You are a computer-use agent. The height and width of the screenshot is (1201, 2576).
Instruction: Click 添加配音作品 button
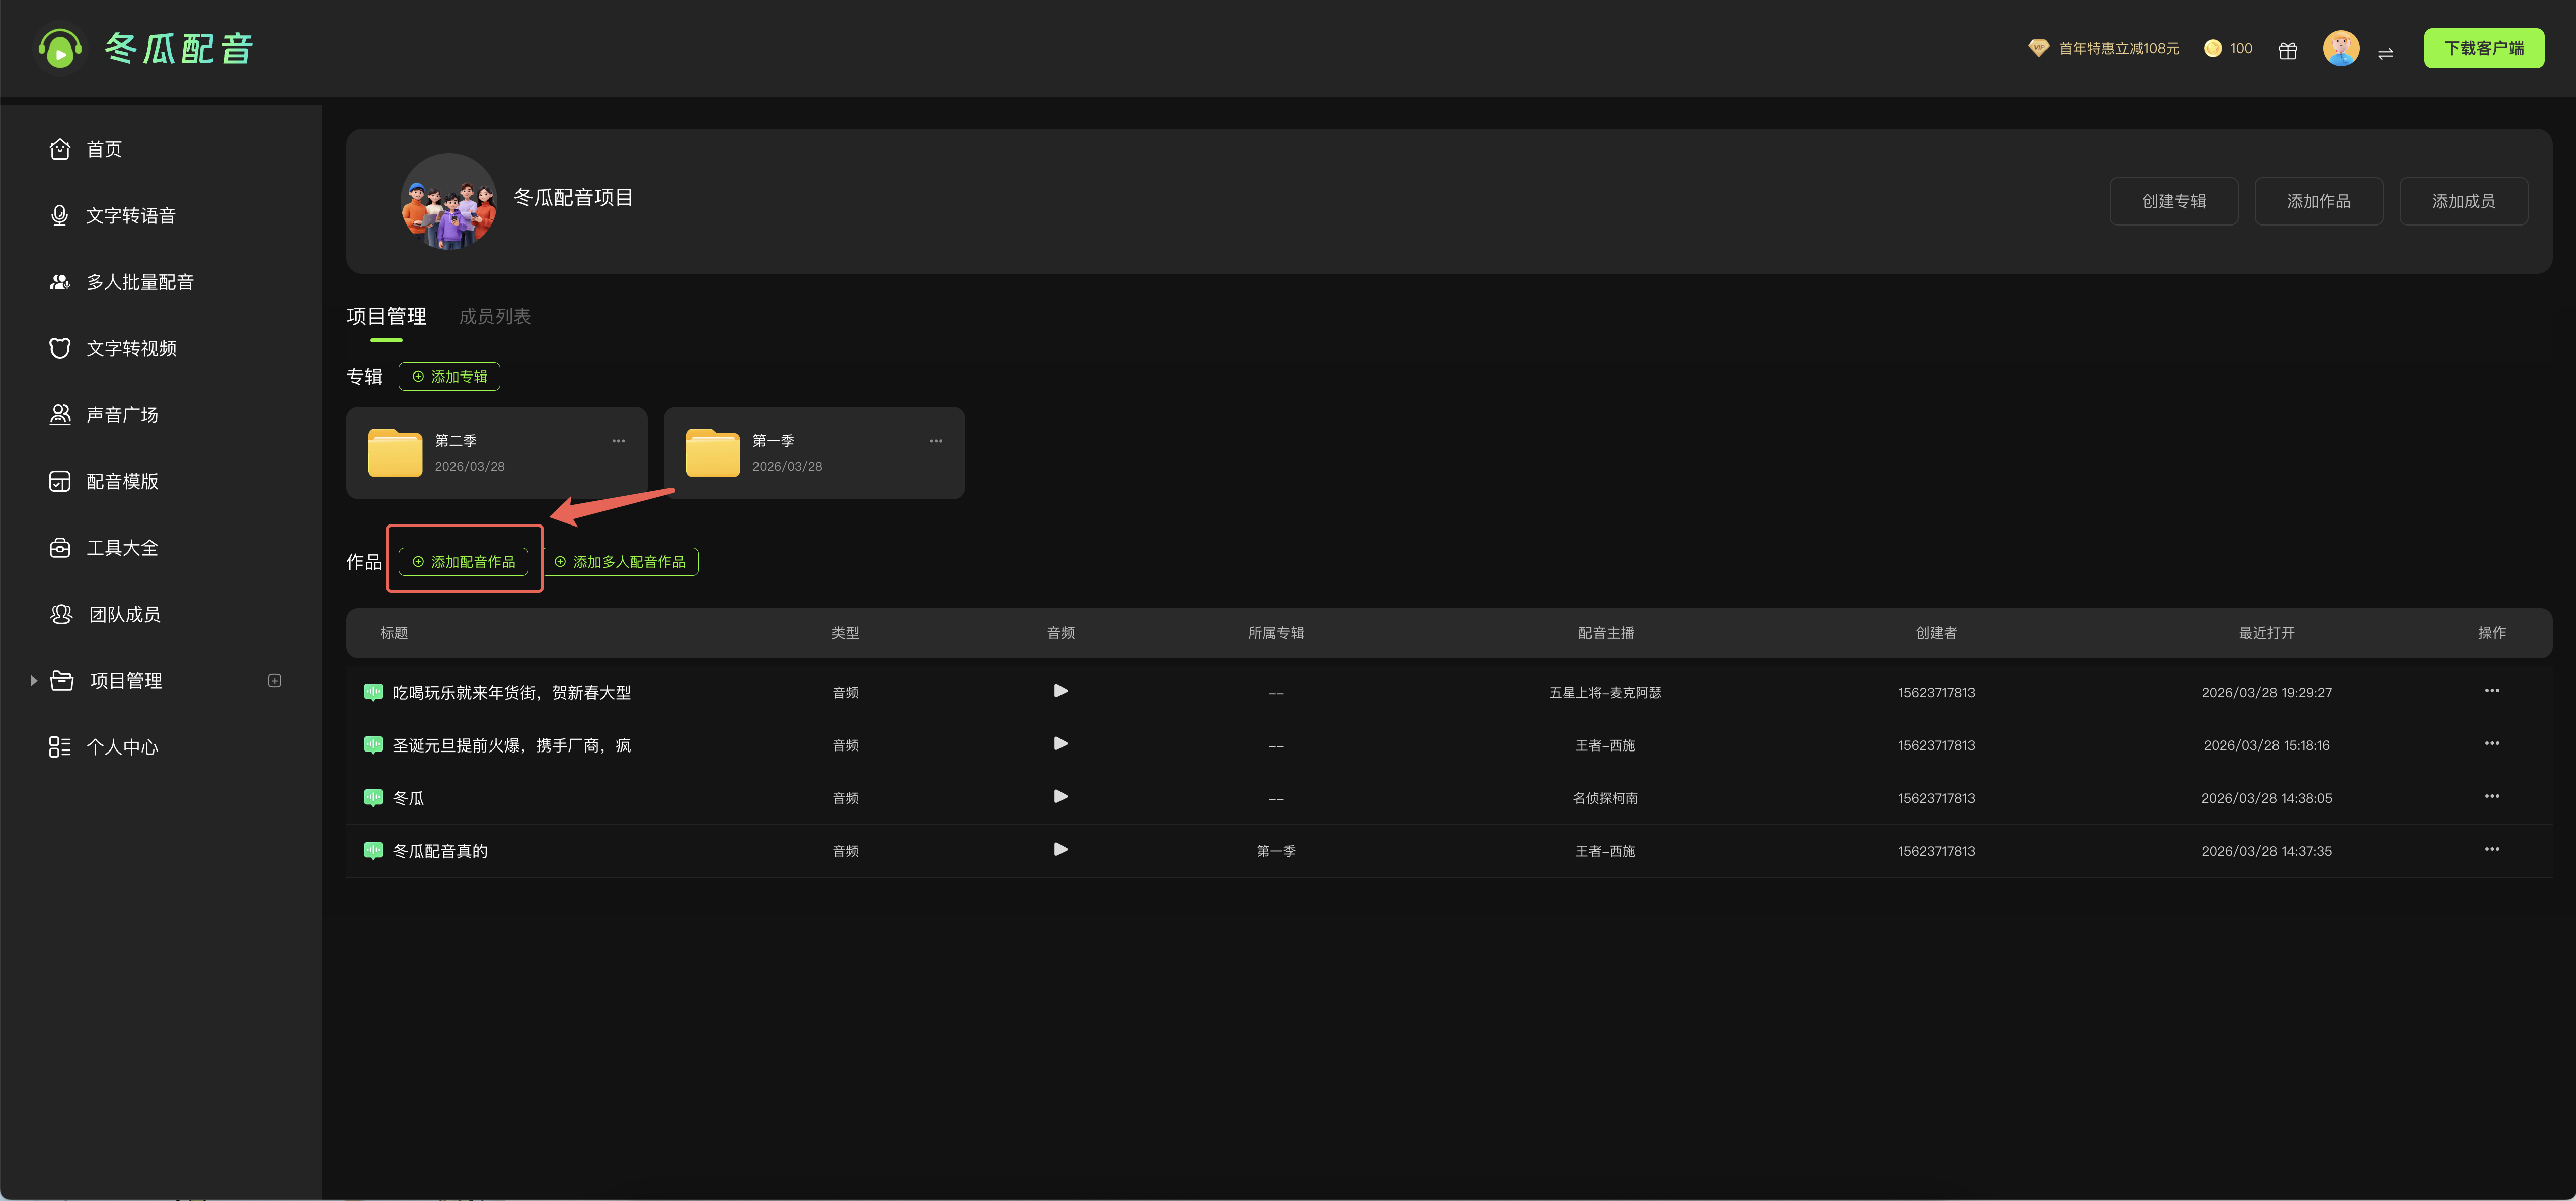pos(463,562)
